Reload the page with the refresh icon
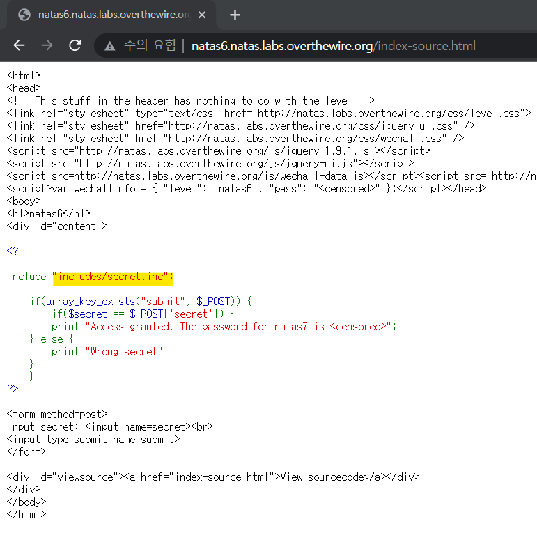This screenshot has height=533, width=537. pos(75,45)
